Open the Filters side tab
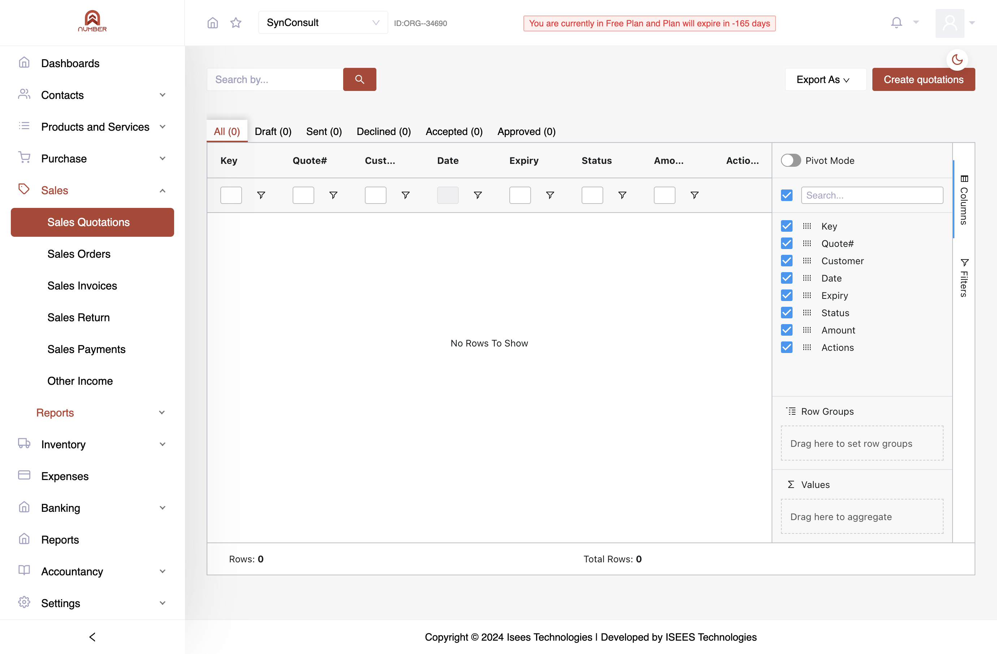 [964, 278]
